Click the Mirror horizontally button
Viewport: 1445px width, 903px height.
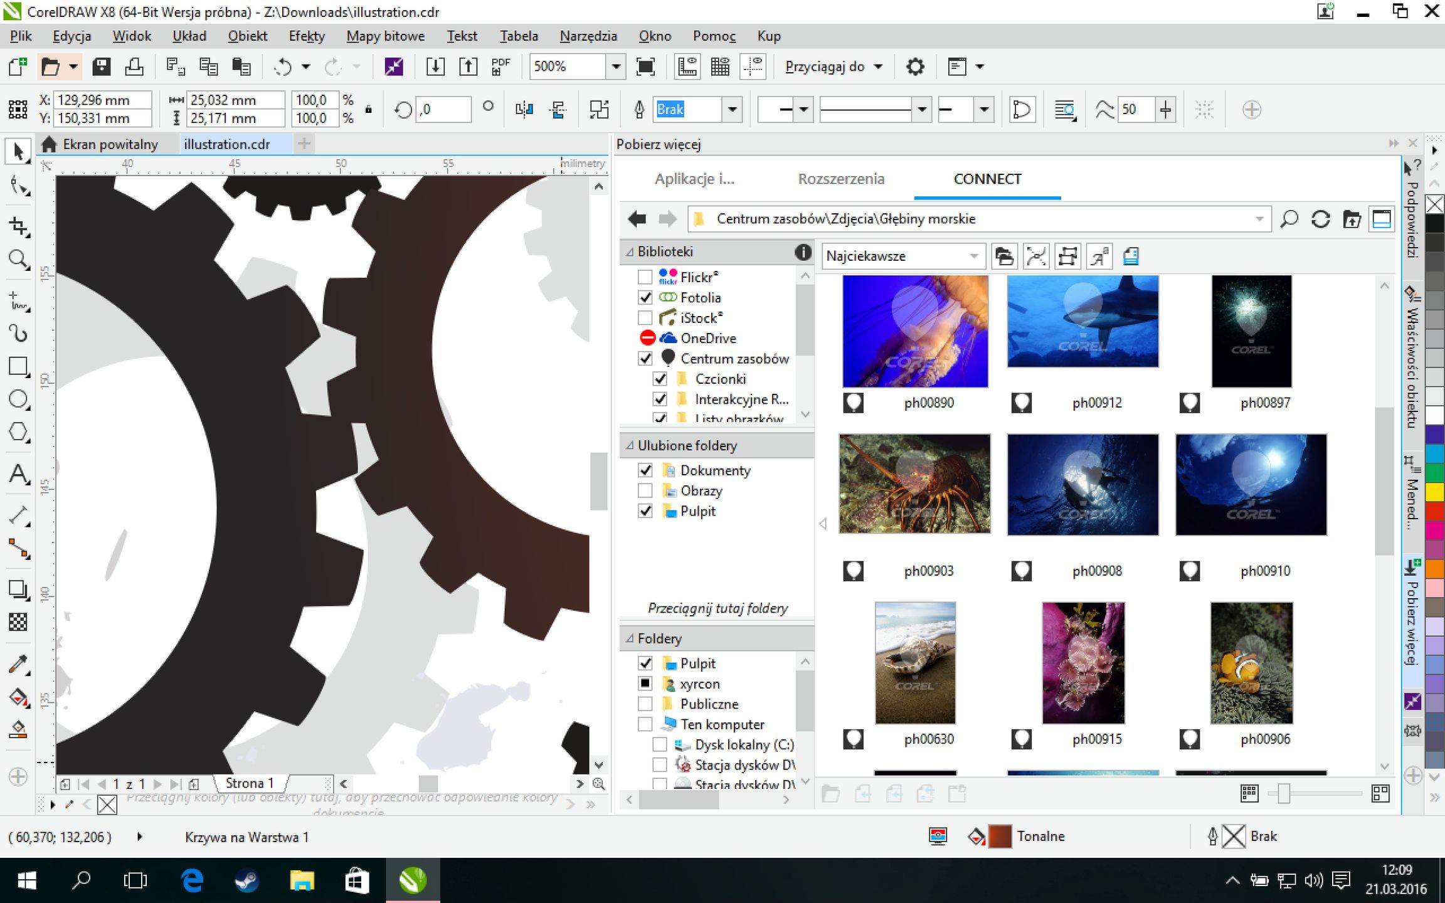(x=524, y=110)
